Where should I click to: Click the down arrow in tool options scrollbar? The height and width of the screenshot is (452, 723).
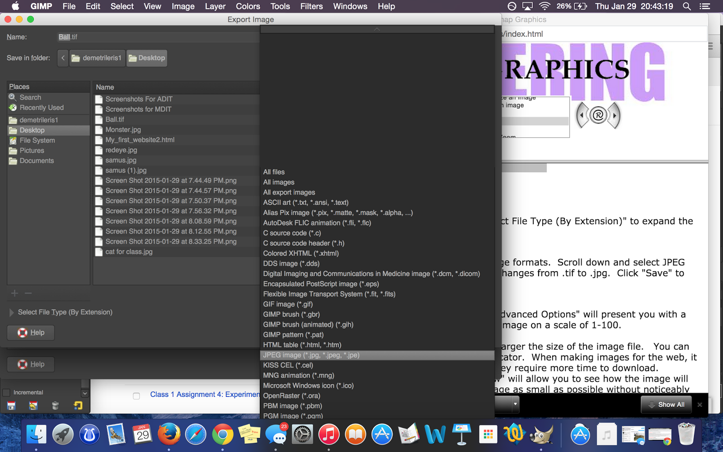pos(85,393)
